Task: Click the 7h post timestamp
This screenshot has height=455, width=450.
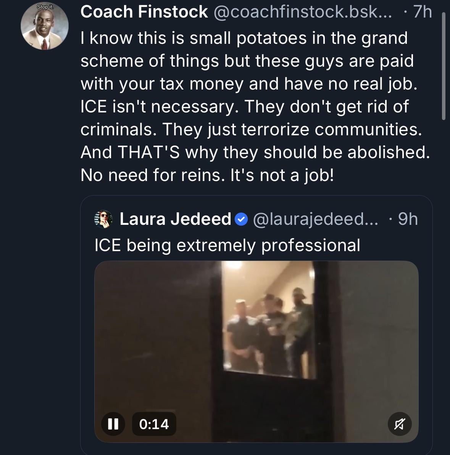Action: [x=422, y=12]
